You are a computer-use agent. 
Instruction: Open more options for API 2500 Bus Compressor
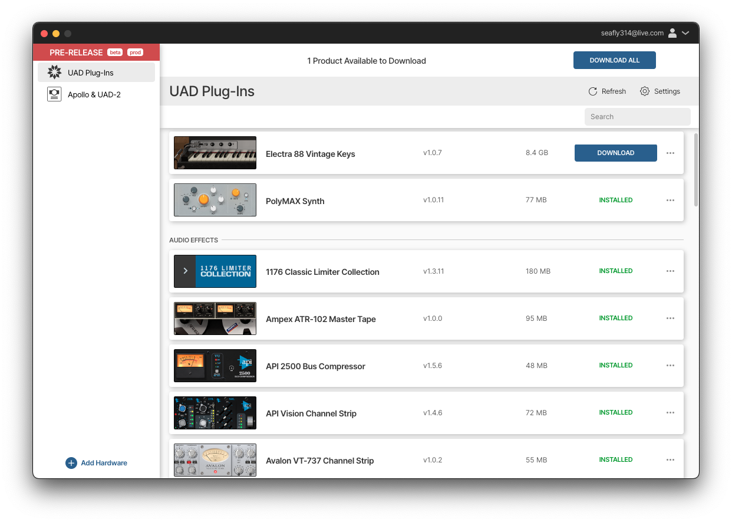(x=670, y=365)
